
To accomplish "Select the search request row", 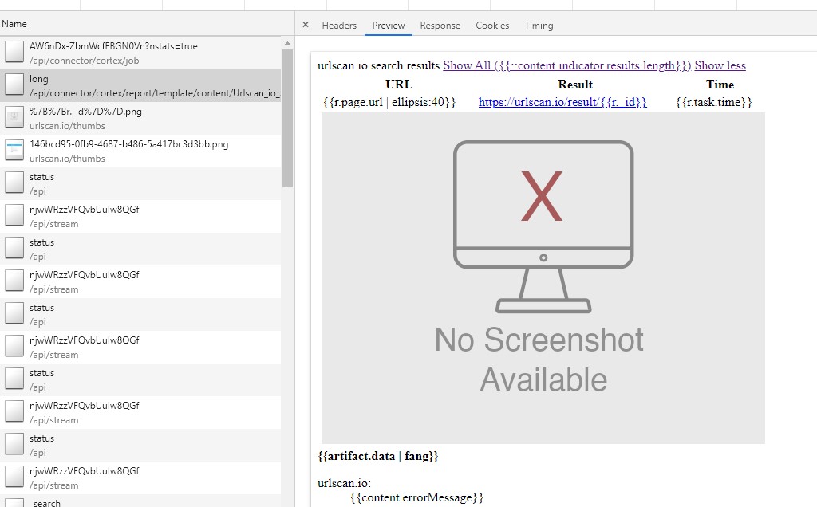I will pyautogui.click(x=140, y=502).
